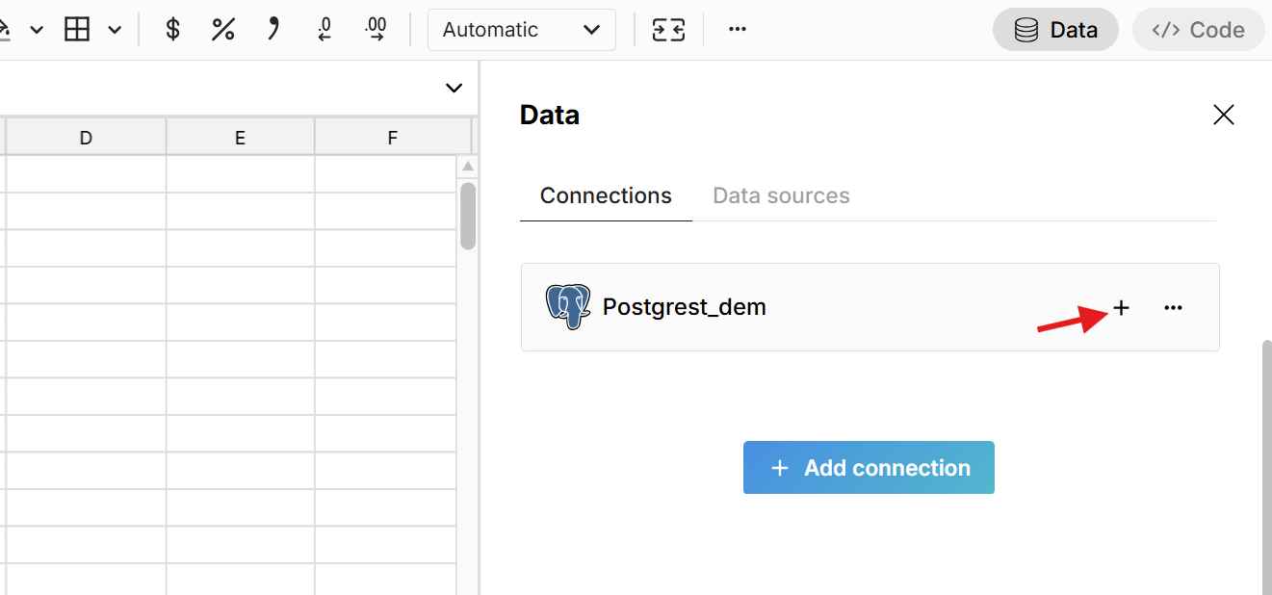Apply percent number format
The height and width of the screenshot is (595, 1272).
pyautogui.click(x=223, y=30)
